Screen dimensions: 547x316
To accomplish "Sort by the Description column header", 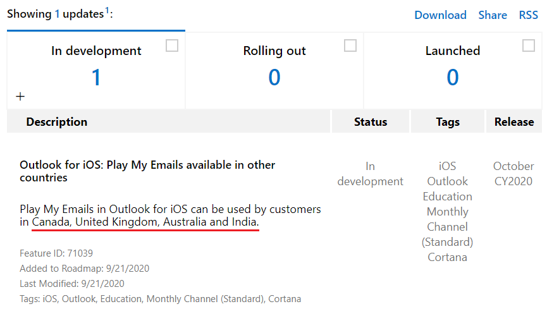I will tap(57, 122).
